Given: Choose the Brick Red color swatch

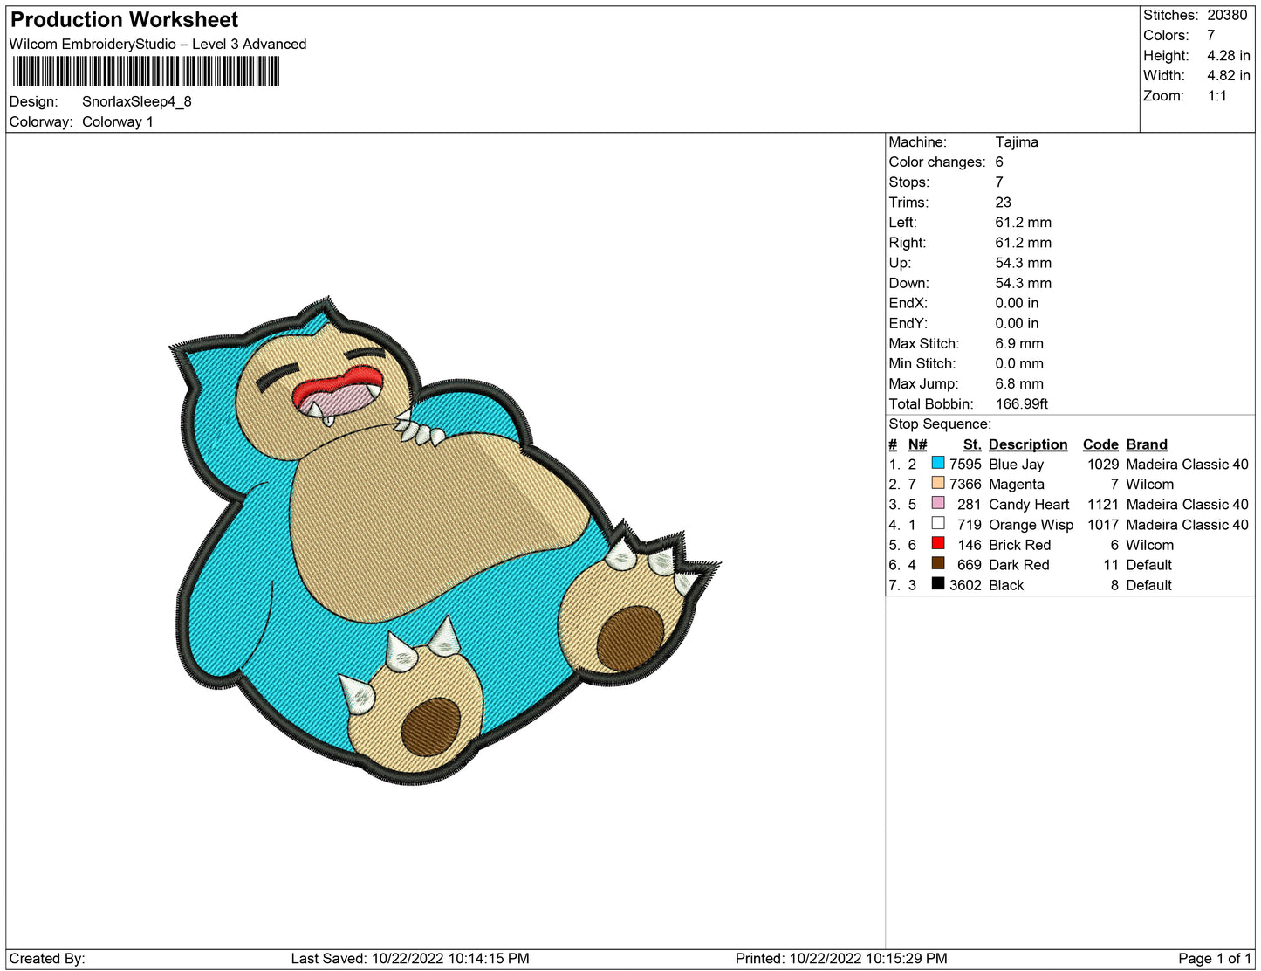Looking at the screenshot, I should 938,543.
